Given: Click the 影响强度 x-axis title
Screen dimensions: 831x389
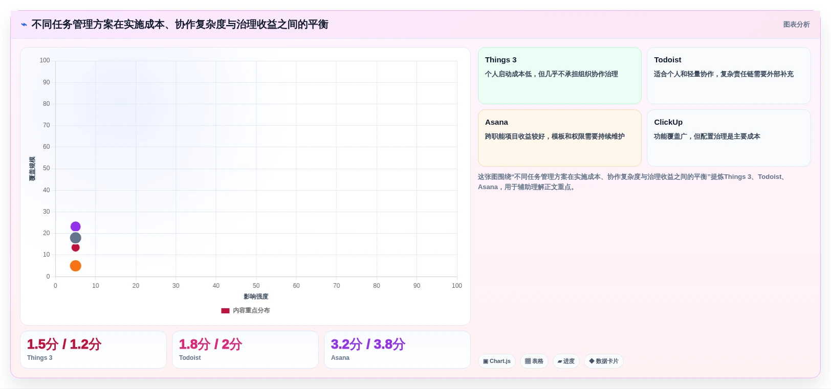Looking at the screenshot, I should [x=256, y=296].
